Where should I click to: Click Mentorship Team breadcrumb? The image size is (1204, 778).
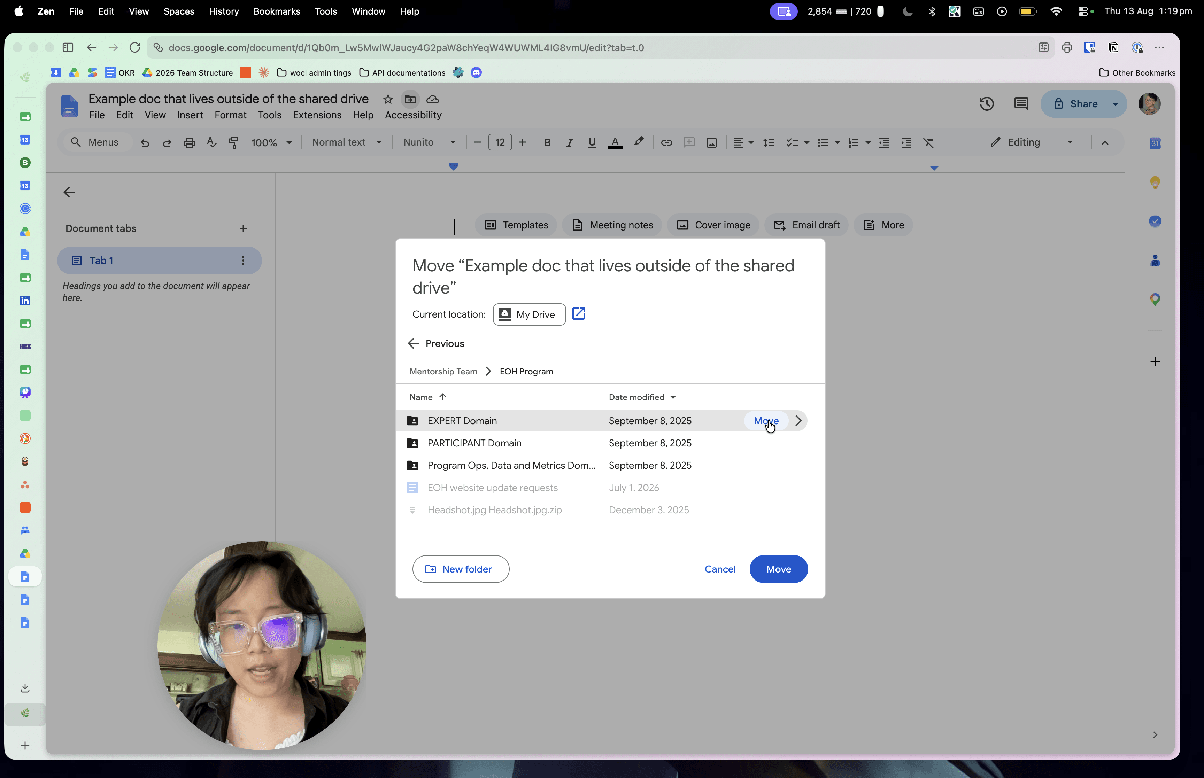(443, 372)
